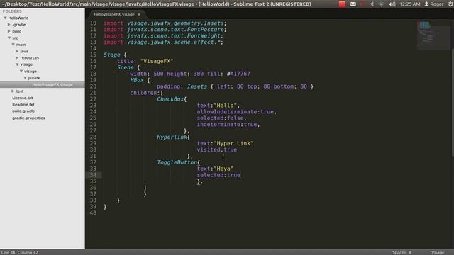The image size is (454, 255).
Task: Open License.txt from the sidebar
Action: 22,98
